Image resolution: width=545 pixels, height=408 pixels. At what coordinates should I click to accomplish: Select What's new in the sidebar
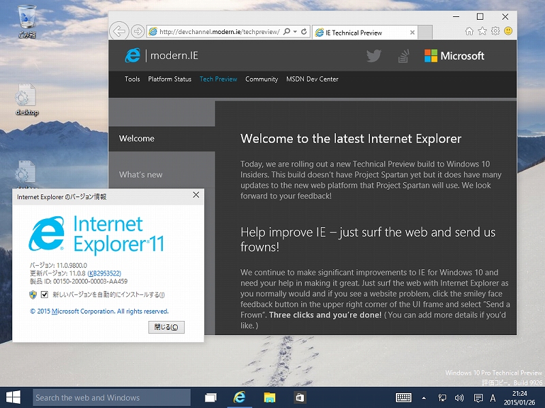[x=161, y=175]
